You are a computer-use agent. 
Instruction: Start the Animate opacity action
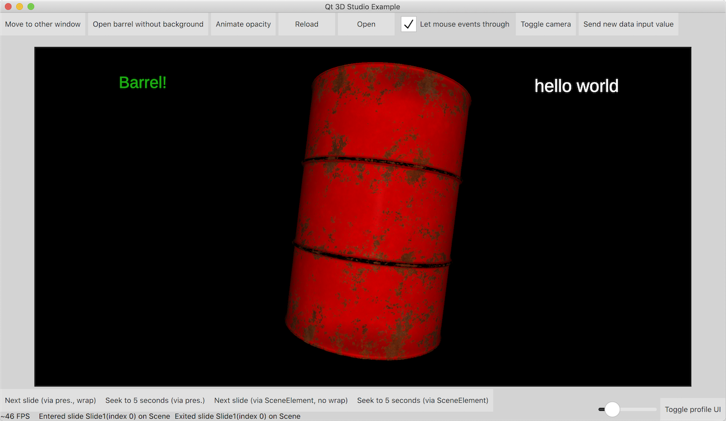(243, 24)
